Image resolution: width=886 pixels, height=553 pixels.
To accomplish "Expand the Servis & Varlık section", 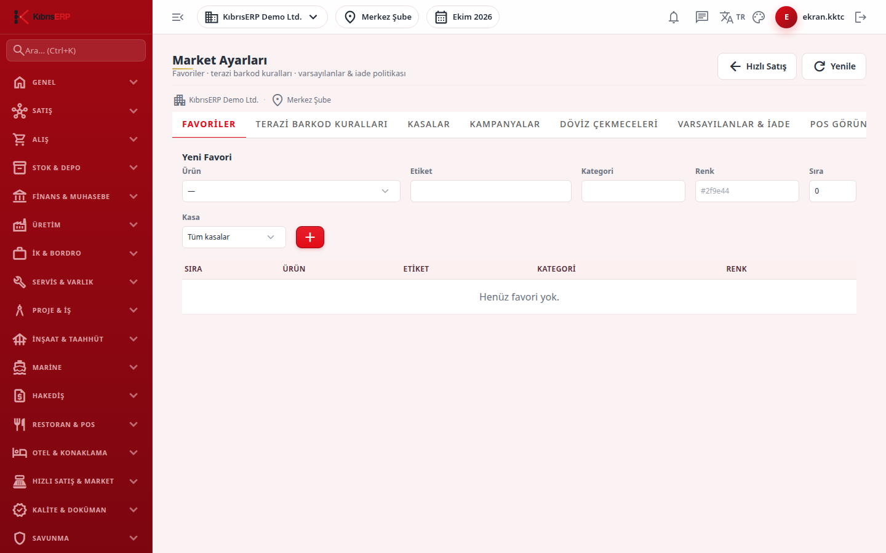I will 76,282.
